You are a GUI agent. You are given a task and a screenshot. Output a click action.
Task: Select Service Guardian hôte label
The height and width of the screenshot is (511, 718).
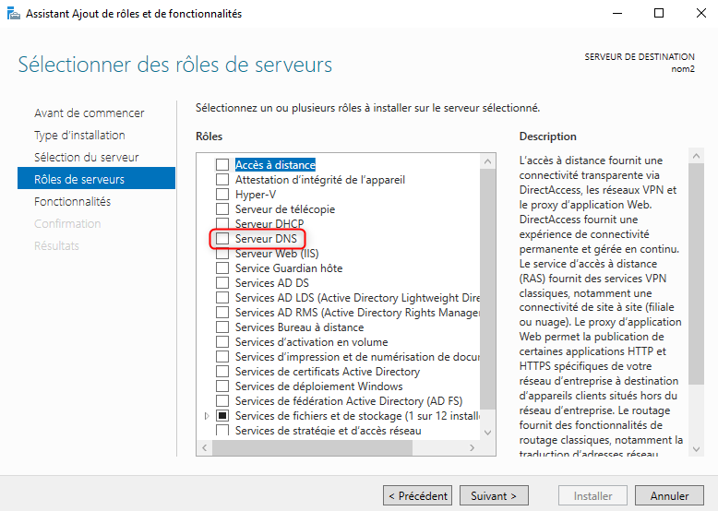(289, 268)
